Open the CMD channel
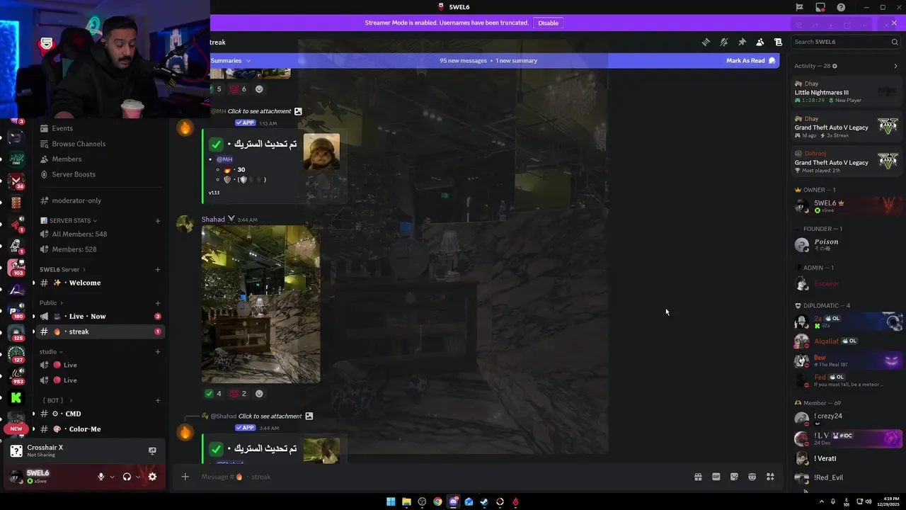The width and height of the screenshot is (906, 510). point(73,414)
